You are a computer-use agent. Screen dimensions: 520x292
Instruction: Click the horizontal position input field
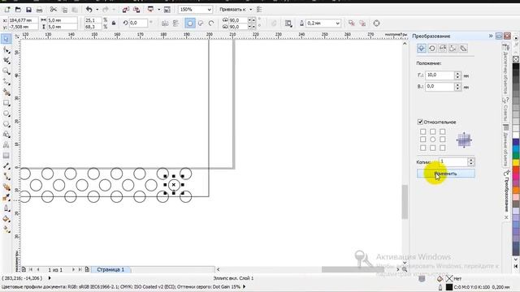coord(440,75)
